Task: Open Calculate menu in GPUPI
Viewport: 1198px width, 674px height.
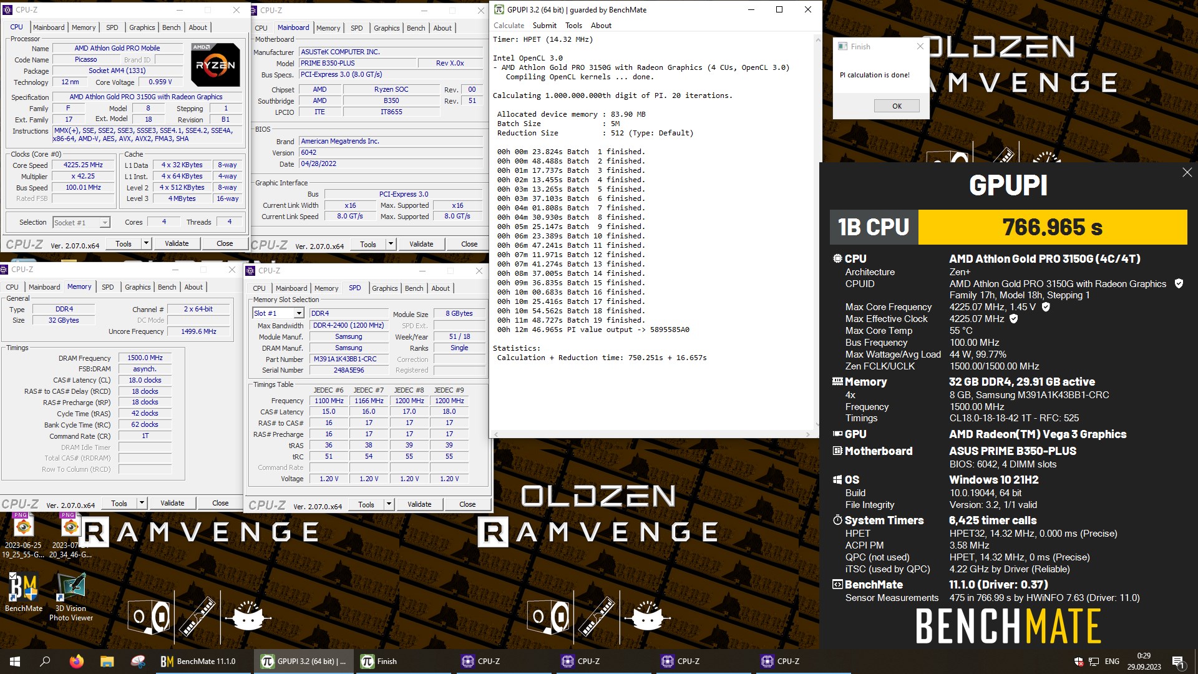Action: tap(509, 26)
